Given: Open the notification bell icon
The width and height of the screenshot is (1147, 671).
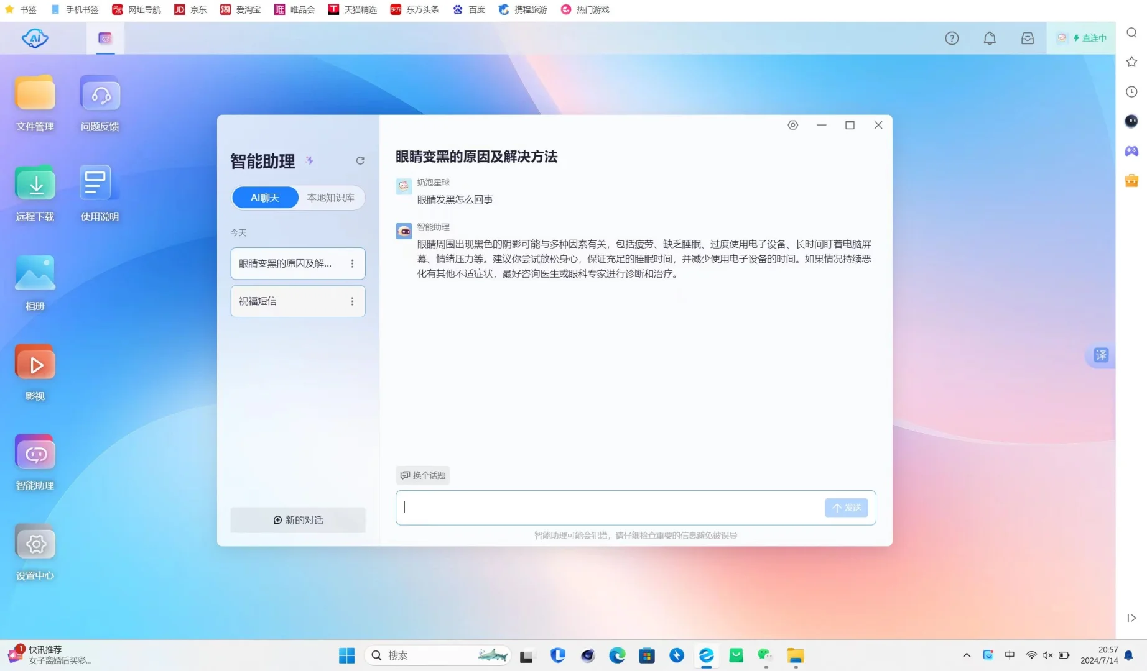Looking at the screenshot, I should point(990,38).
